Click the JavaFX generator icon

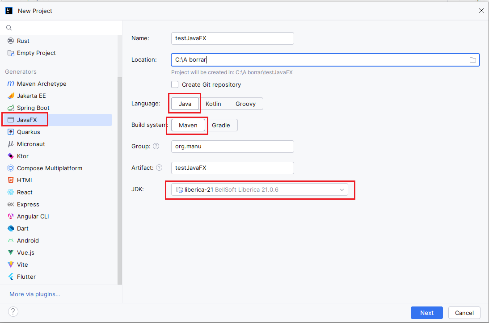point(11,120)
